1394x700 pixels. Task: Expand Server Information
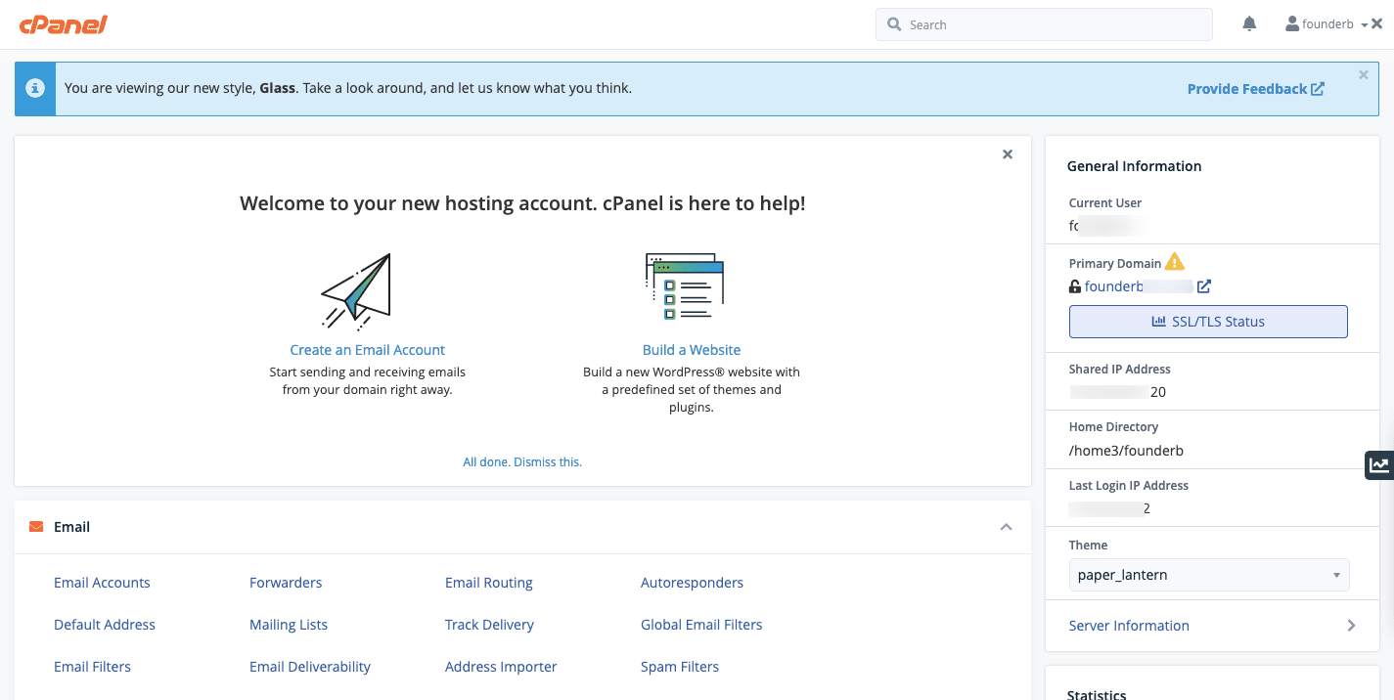pyautogui.click(x=1212, y=626)
